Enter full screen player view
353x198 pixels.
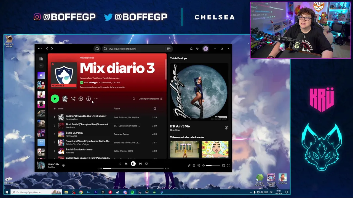228,166
